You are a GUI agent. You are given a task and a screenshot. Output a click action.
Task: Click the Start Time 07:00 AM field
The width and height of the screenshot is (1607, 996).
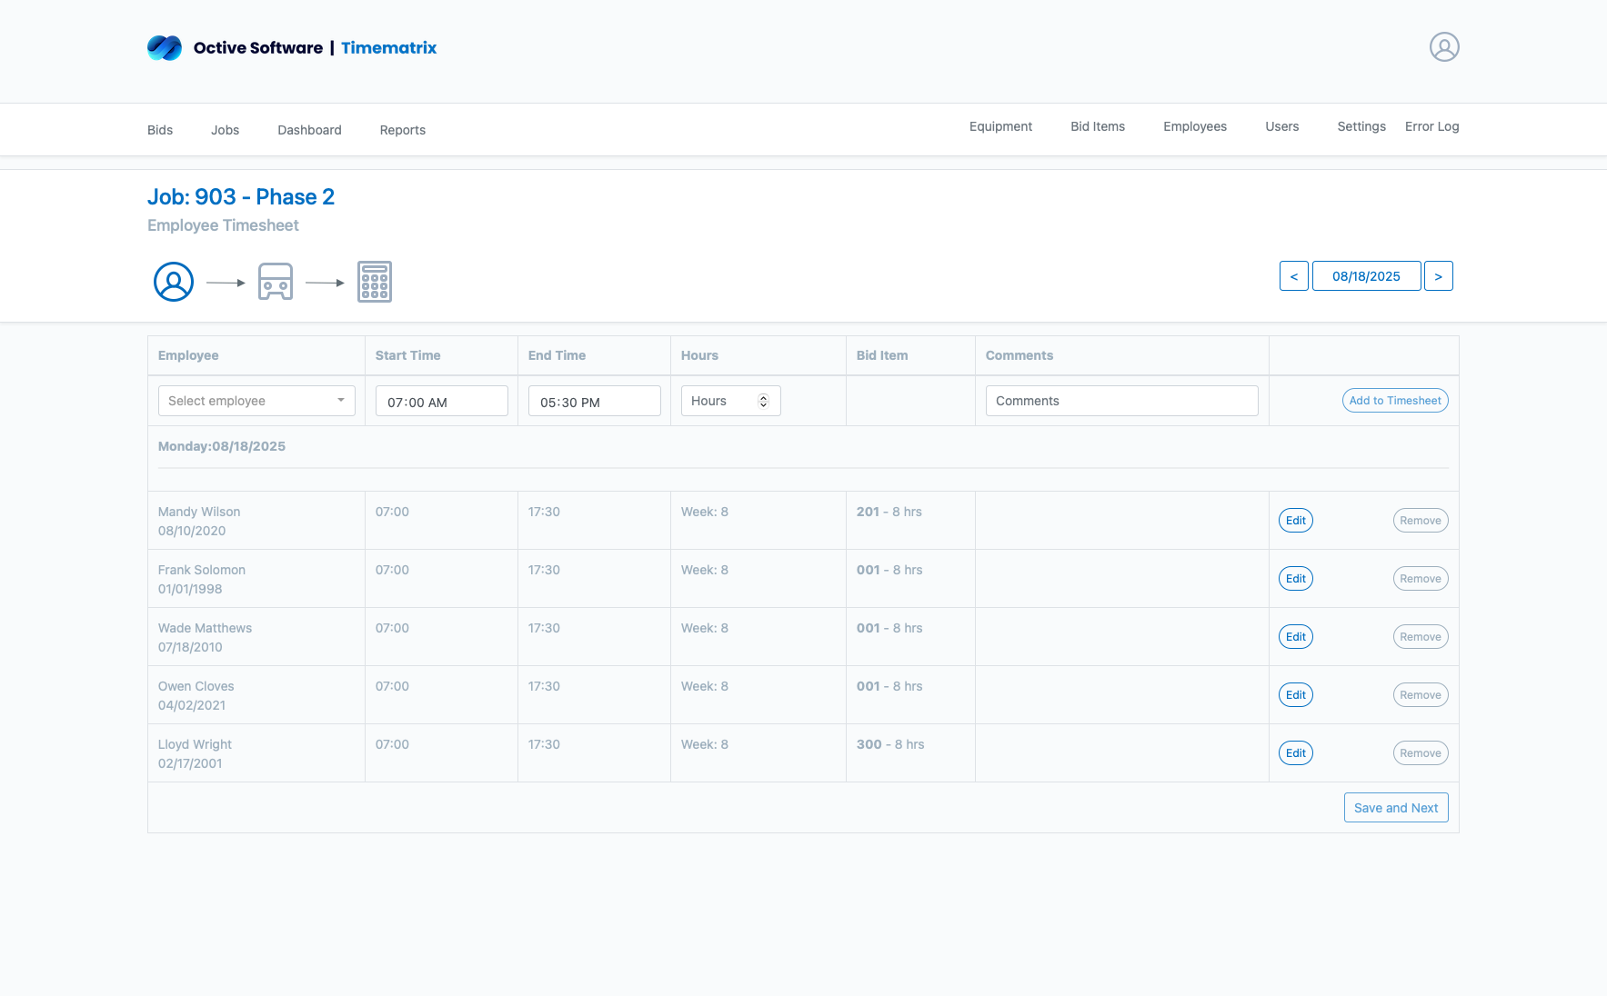click(441, 402)
